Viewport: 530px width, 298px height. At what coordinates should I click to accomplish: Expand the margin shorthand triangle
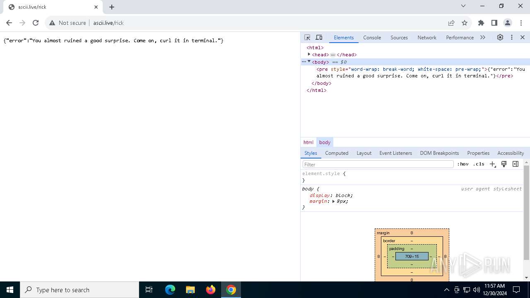tap(333, 201)
